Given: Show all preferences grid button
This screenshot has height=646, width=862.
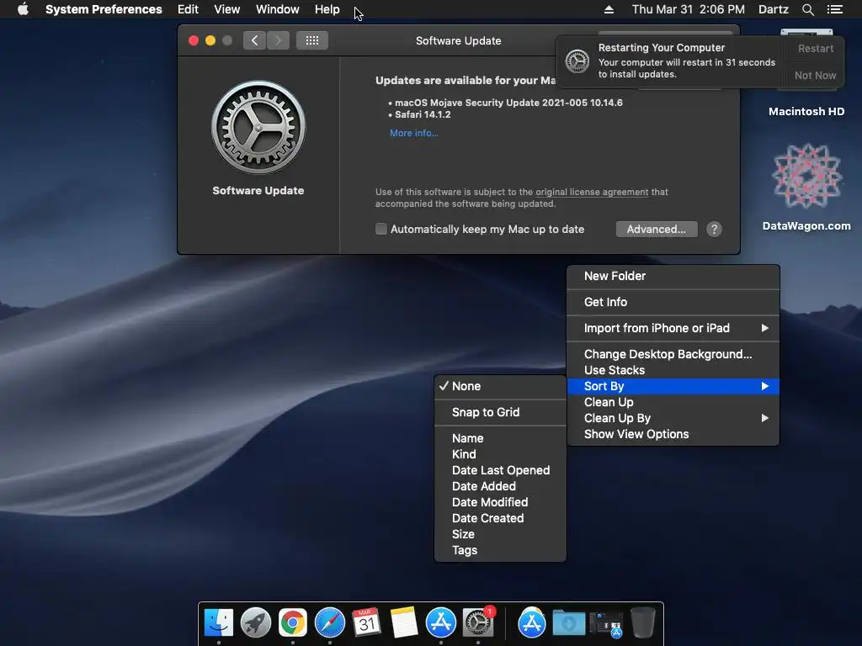Looking at the screenshot, I should (312, 40).
